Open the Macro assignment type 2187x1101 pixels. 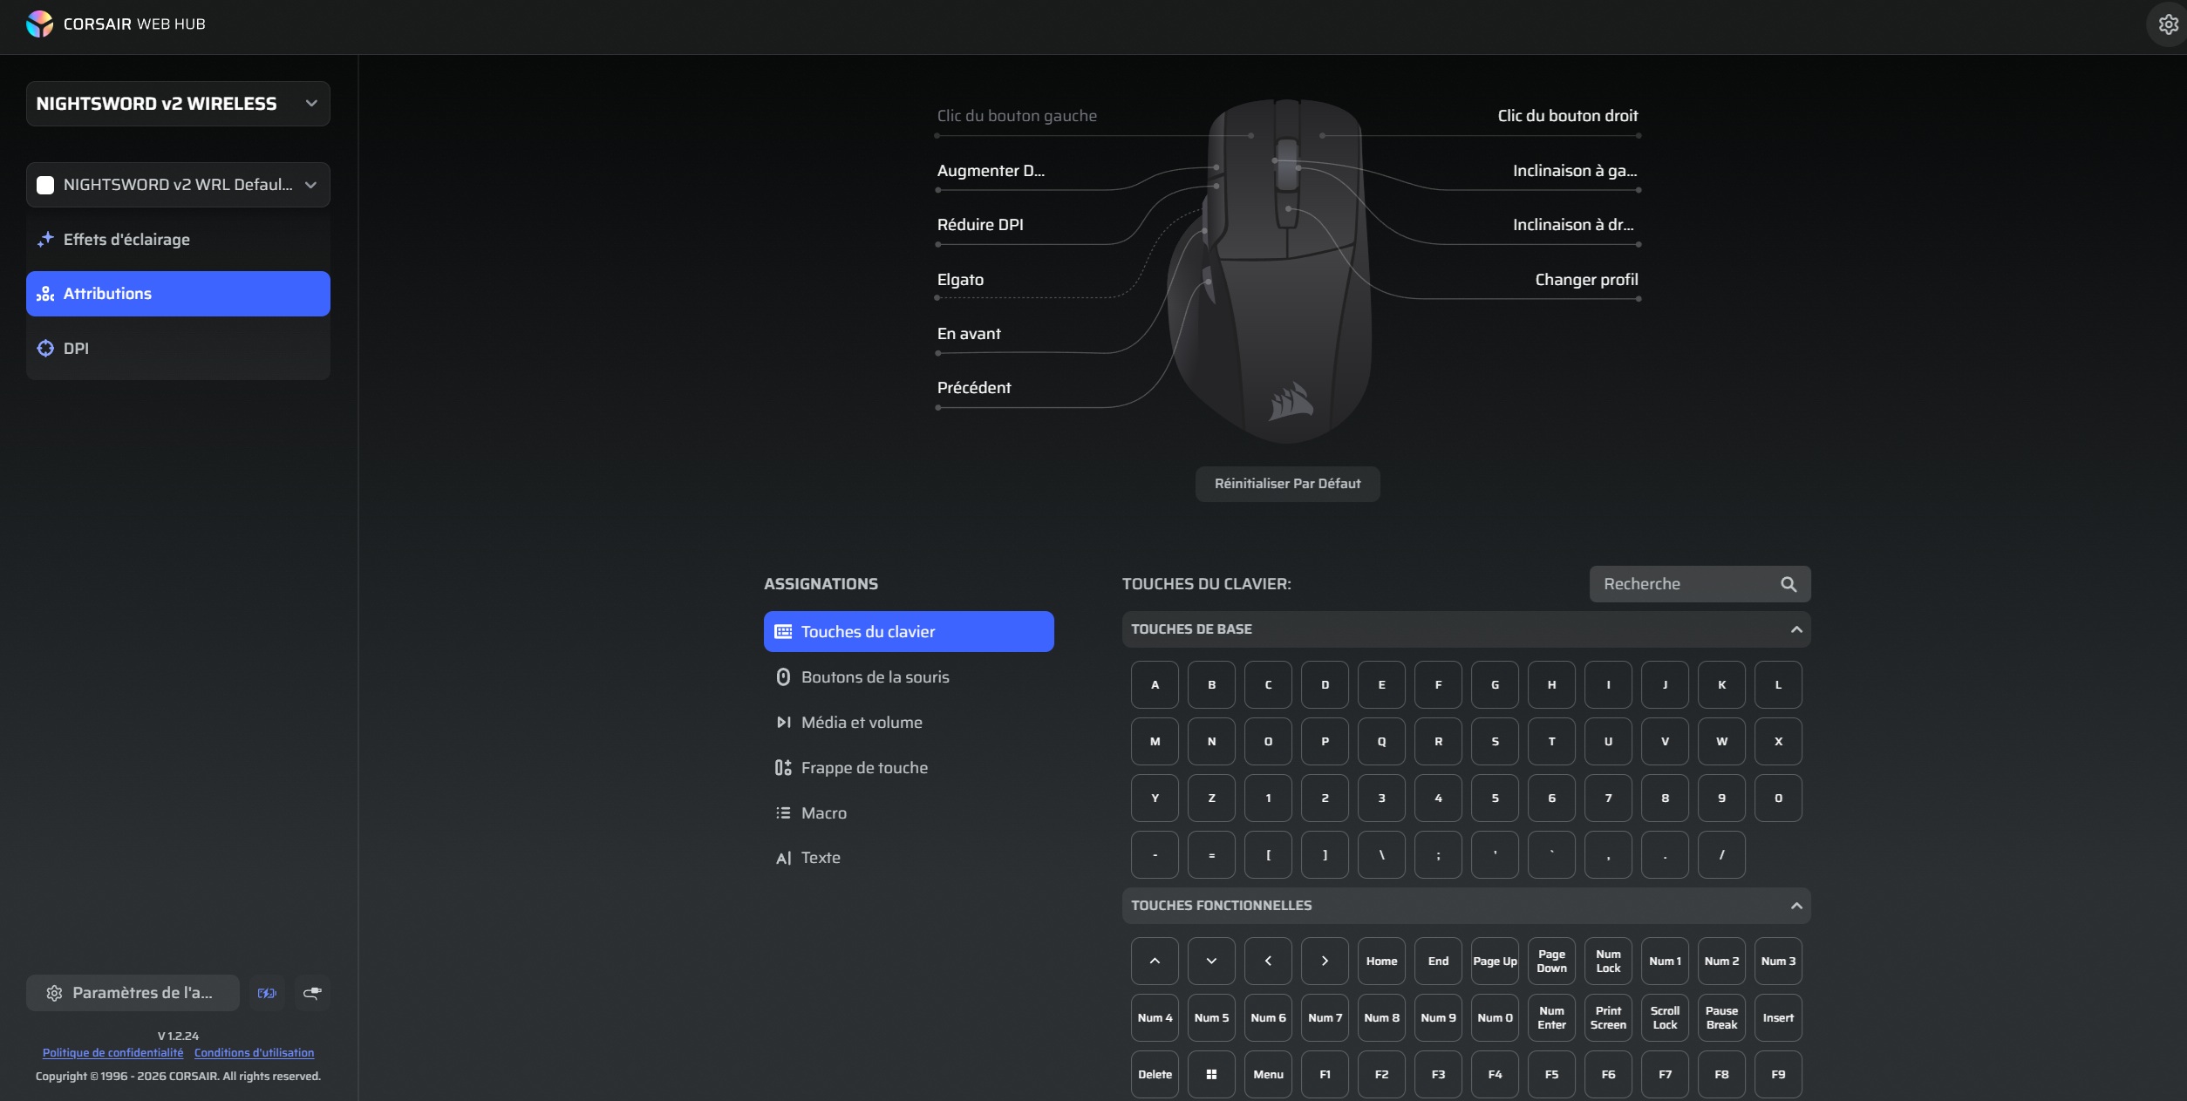pos(909,813)
